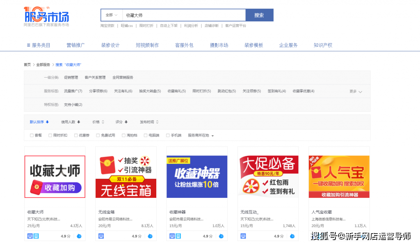Filter by 全网营销服务 category

click(x=123, y=78)
